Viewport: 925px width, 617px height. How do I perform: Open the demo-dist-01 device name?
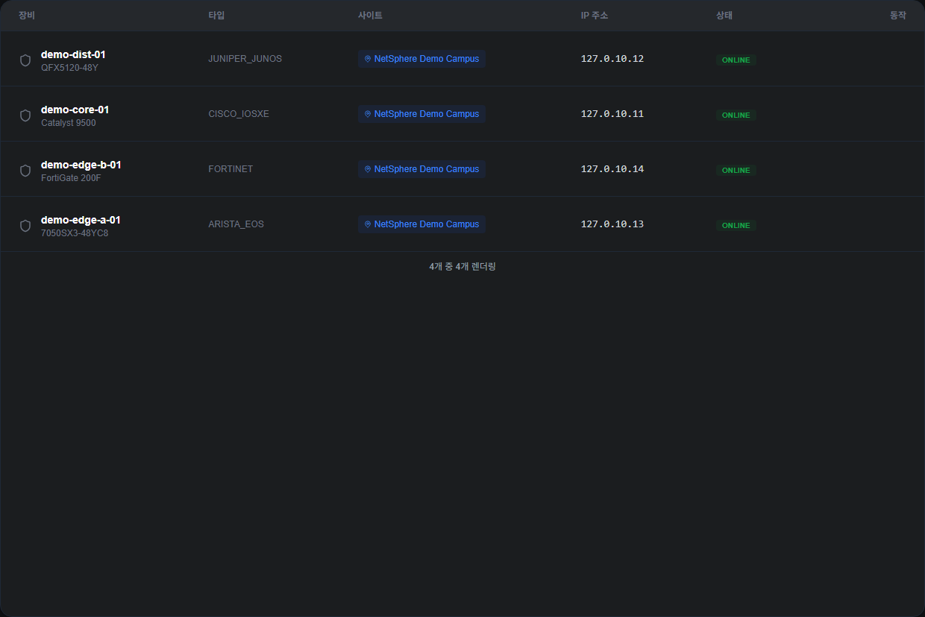[73, 54]
